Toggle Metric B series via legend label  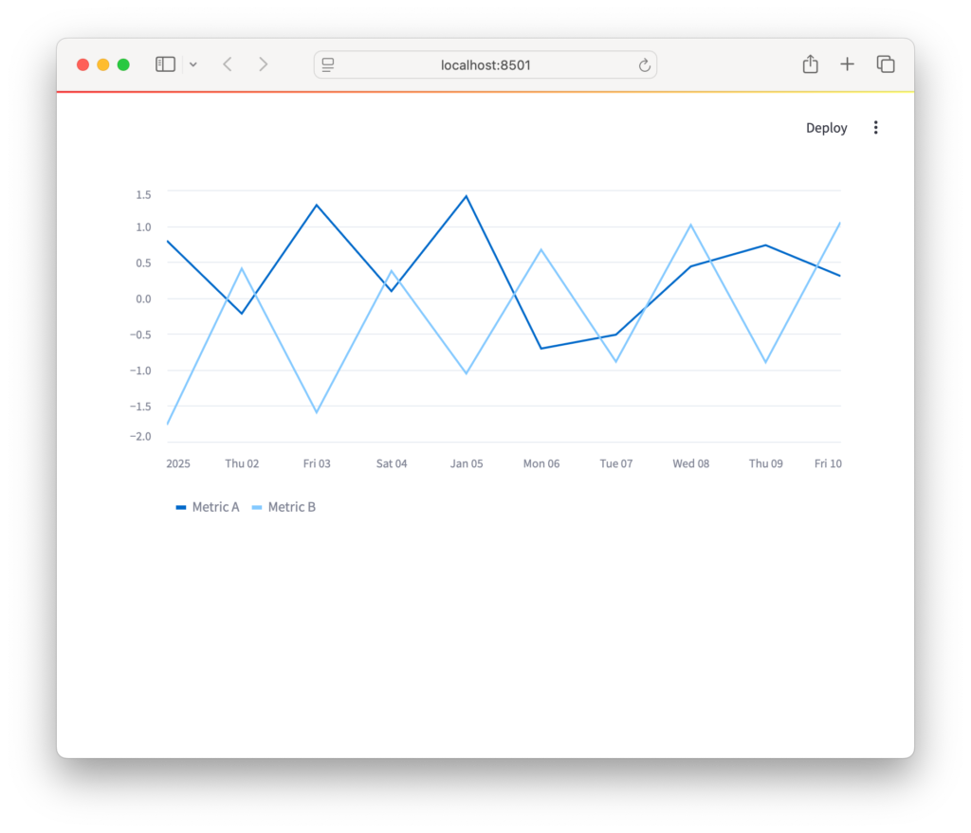[x=291, y=507]
